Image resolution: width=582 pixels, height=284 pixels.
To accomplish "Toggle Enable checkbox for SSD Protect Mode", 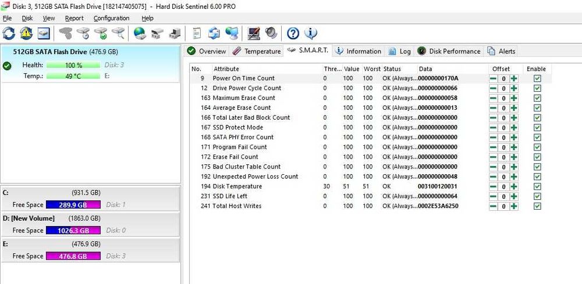I will (x=537, y=127).
